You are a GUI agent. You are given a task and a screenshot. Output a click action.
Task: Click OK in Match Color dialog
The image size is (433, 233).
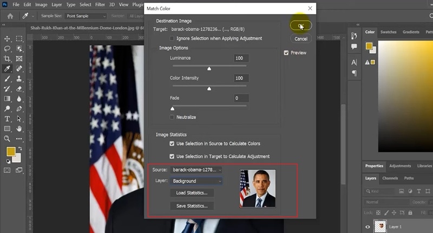coord(301,25)
